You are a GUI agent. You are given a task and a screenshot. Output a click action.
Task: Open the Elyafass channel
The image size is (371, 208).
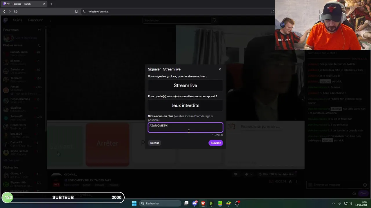click(x=23, y=109)
